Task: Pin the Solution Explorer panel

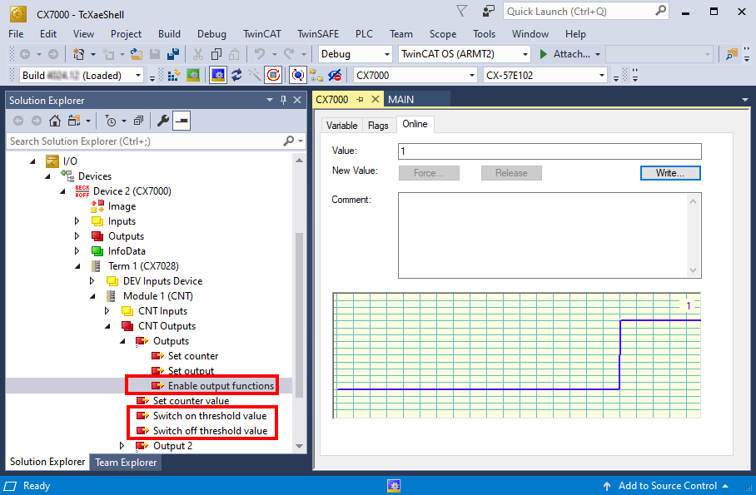Action: click(x=283, y=100)
